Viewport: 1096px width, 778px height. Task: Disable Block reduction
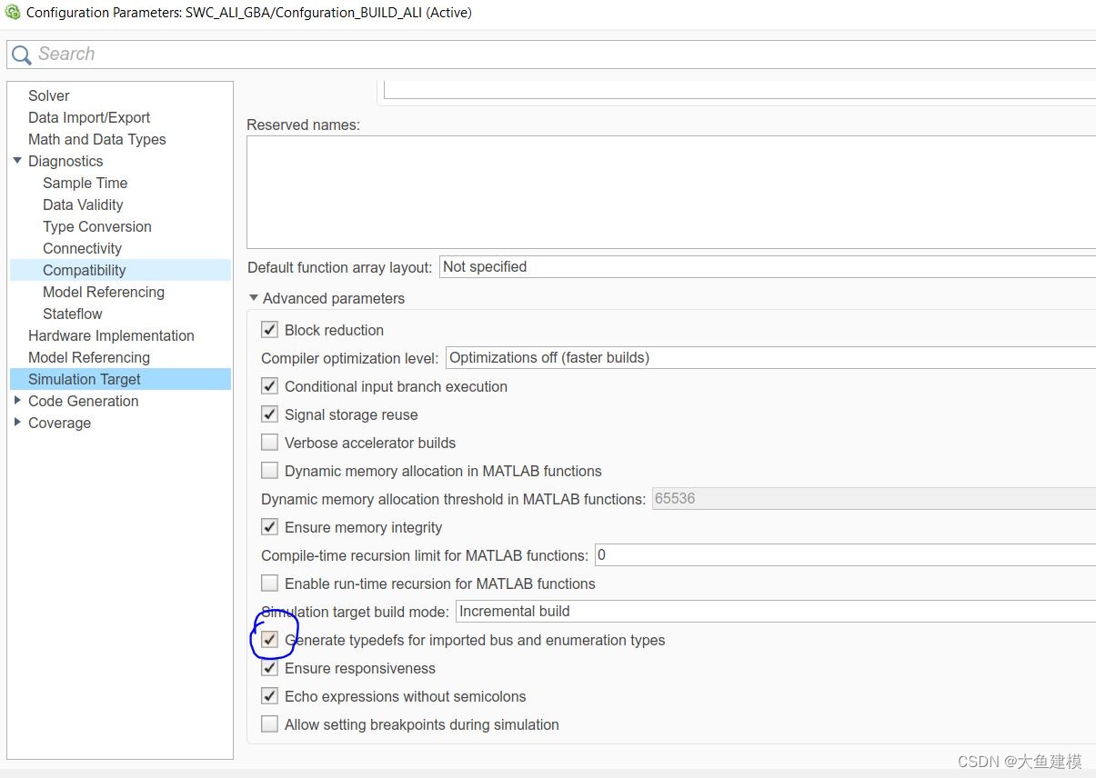coord(269,329)
